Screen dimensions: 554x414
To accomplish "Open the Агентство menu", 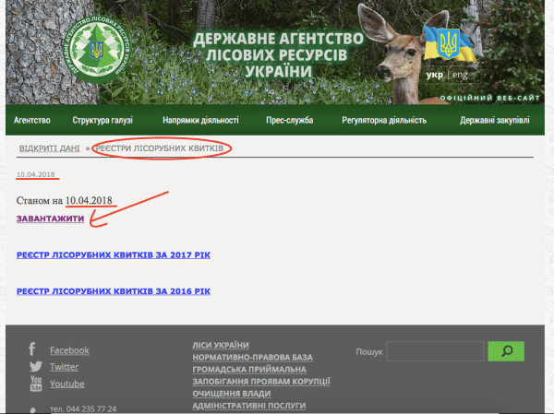I will 31,120.
